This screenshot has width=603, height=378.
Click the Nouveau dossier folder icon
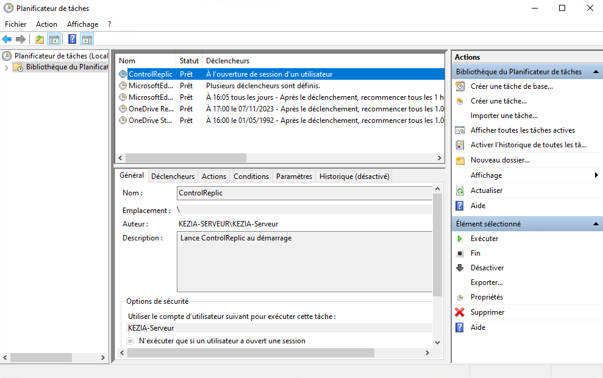(x=460, y=160)
